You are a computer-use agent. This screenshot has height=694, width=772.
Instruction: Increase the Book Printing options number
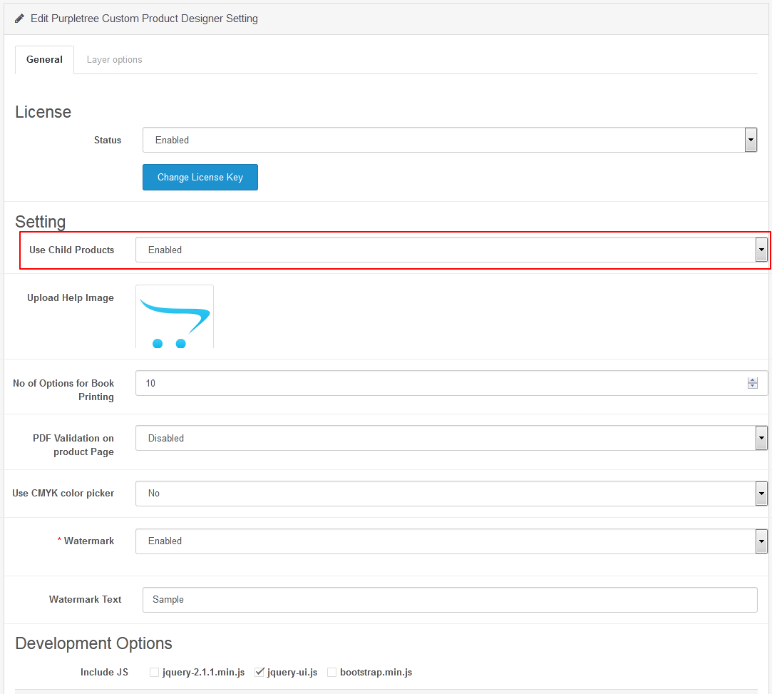coord(752,380)
